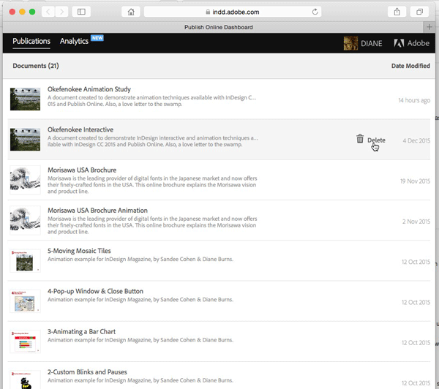Viewport: 439px width, 389px height.
Task: Click Okefenokee Animation Study thumbnail
Action: [x=25, y=99]
